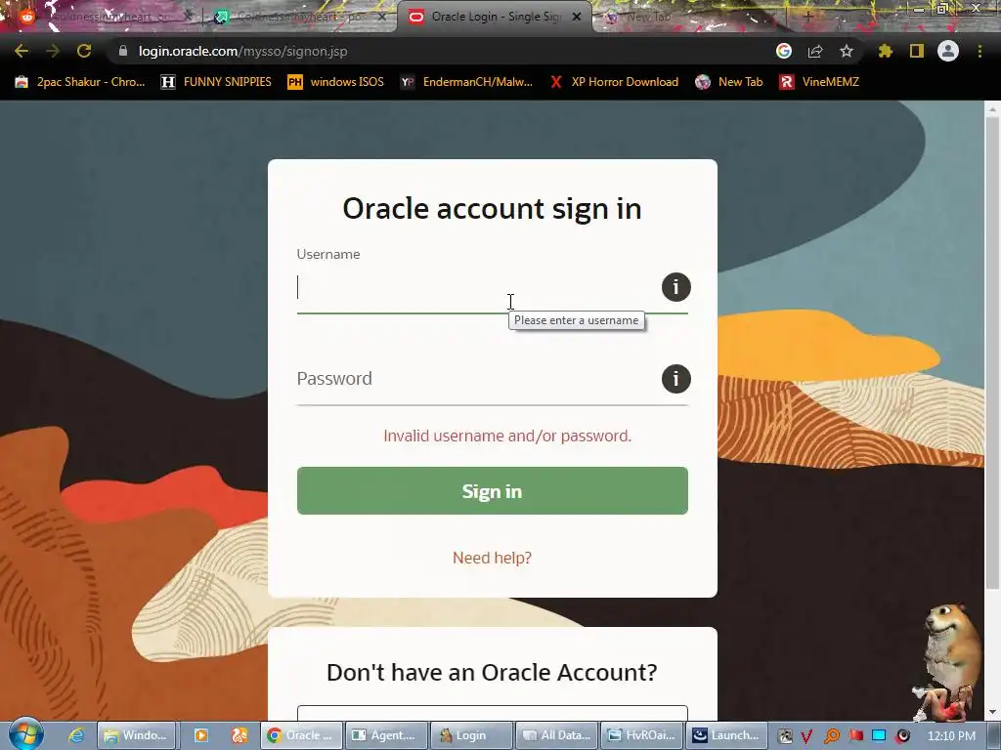Open the Chrome profile avatar
Image resolution: width=1001 pixels, height=750 pixels.
pos(948,51)
